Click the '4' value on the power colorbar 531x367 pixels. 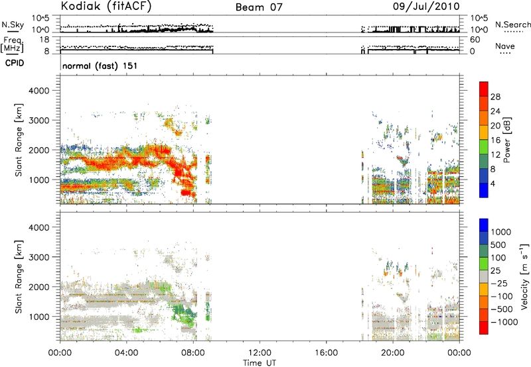[493, 183]
